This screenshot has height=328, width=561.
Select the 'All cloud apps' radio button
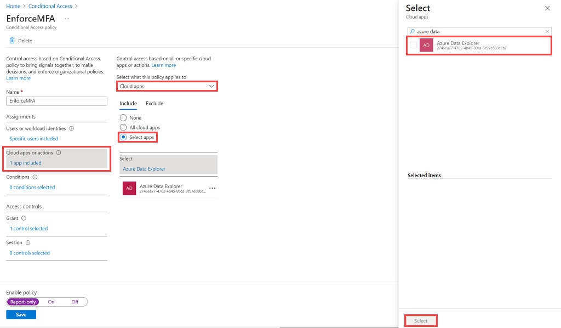click(x=123, y=127)
